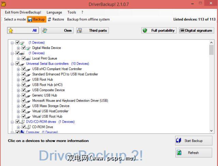Viewport: 218px width, 166px height.
Task: Click the CD-ROM Drive device icon
Action: (x=28, y=127)
